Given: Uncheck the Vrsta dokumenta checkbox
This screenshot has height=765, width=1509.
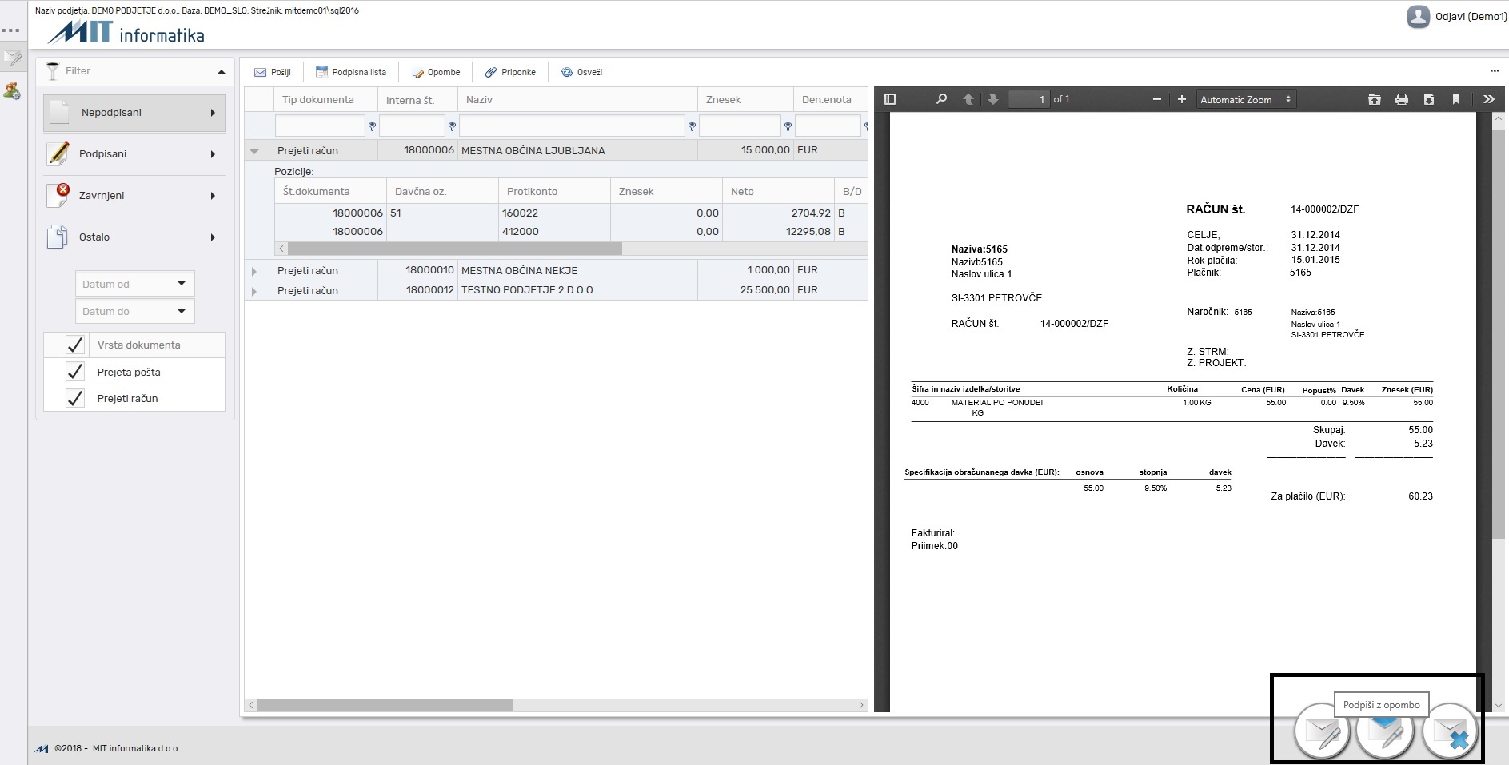Looking at the screenshot, I should [75, 345].
